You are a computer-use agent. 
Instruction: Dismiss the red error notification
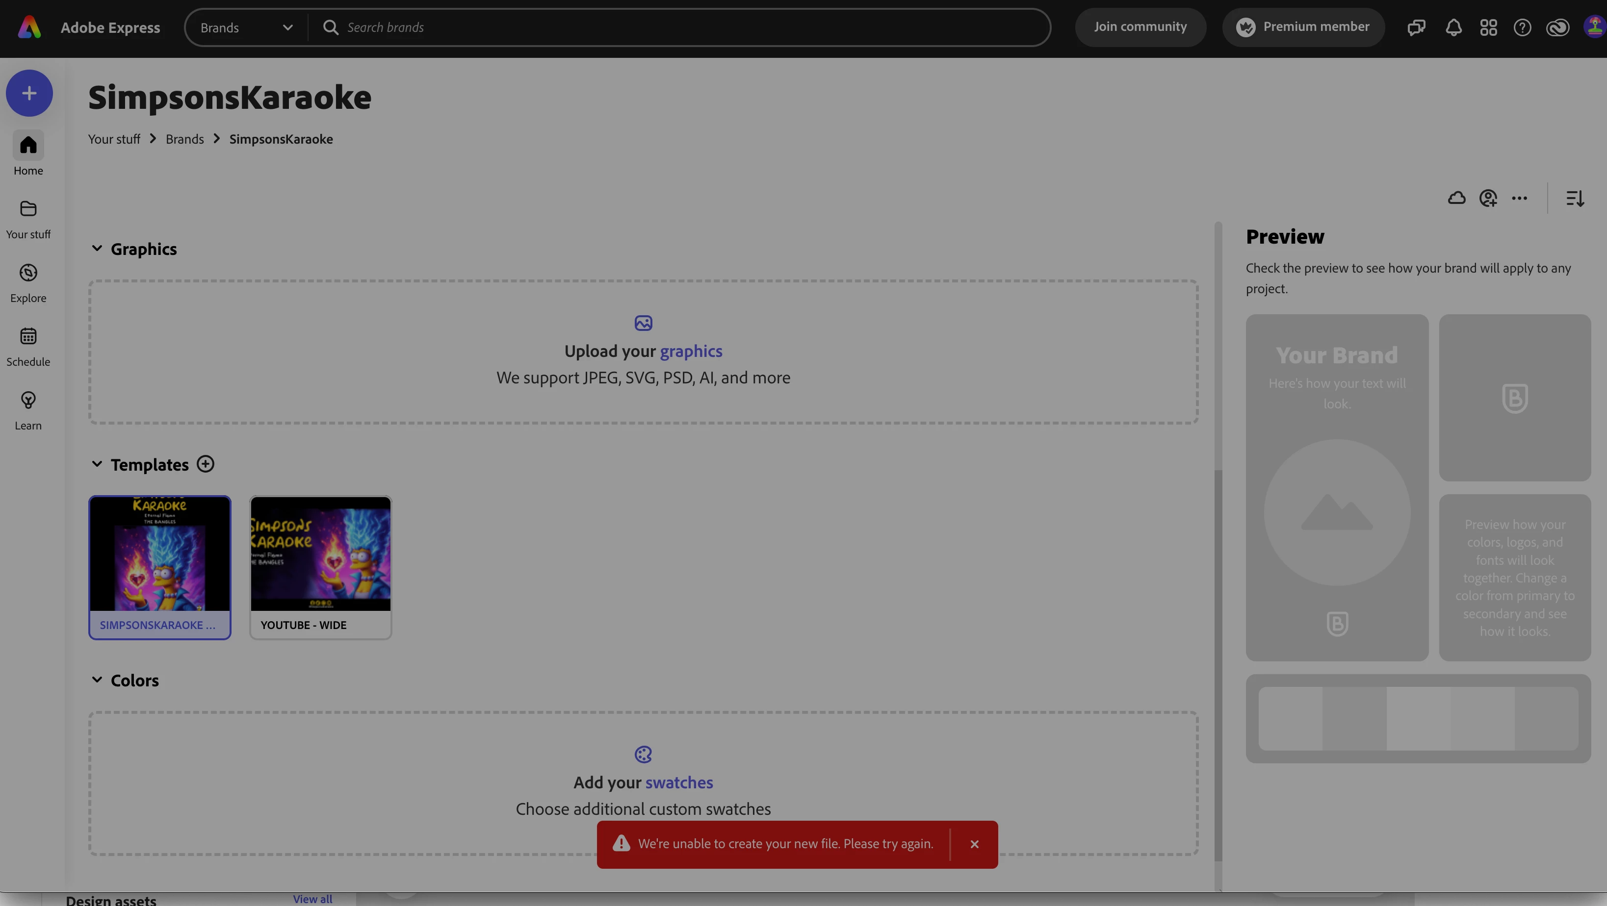click(974, 844)
